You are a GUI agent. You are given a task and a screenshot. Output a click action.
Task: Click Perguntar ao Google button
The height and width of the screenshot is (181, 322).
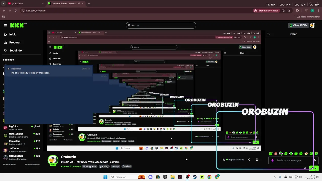point(266,11)
